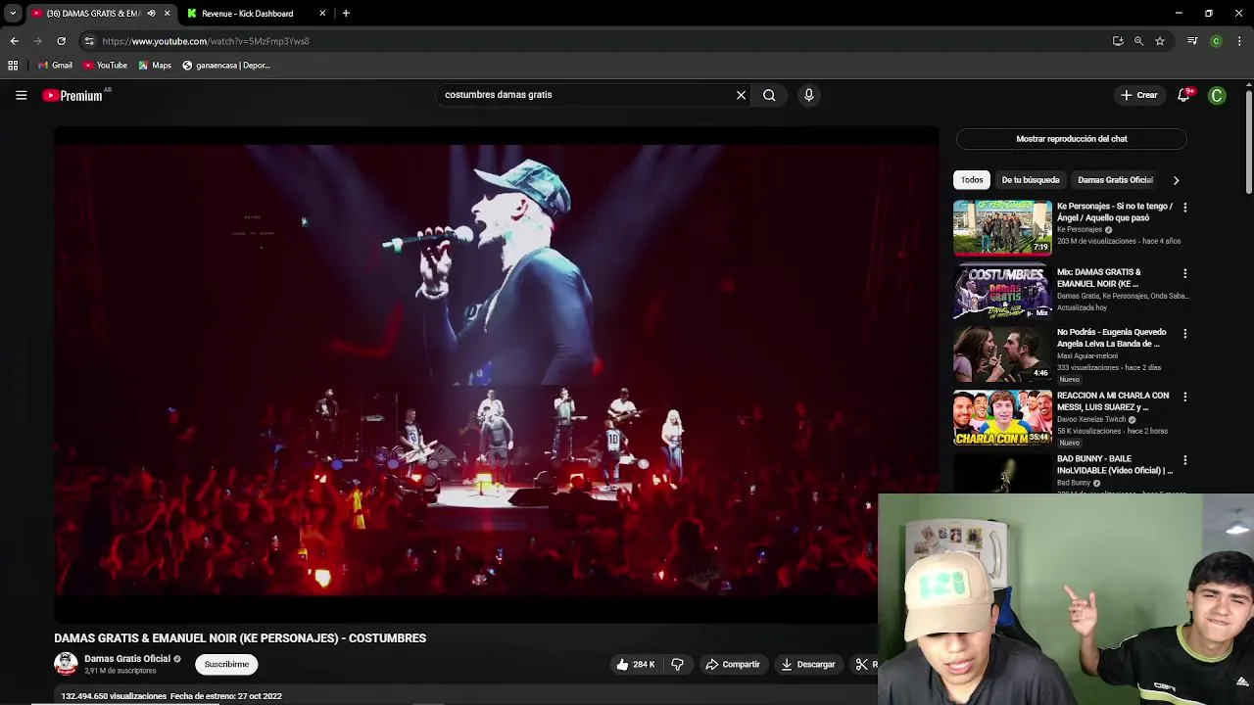Click Compartir to share the video
Screen dimensions: 1254x705
click(732, 664)
